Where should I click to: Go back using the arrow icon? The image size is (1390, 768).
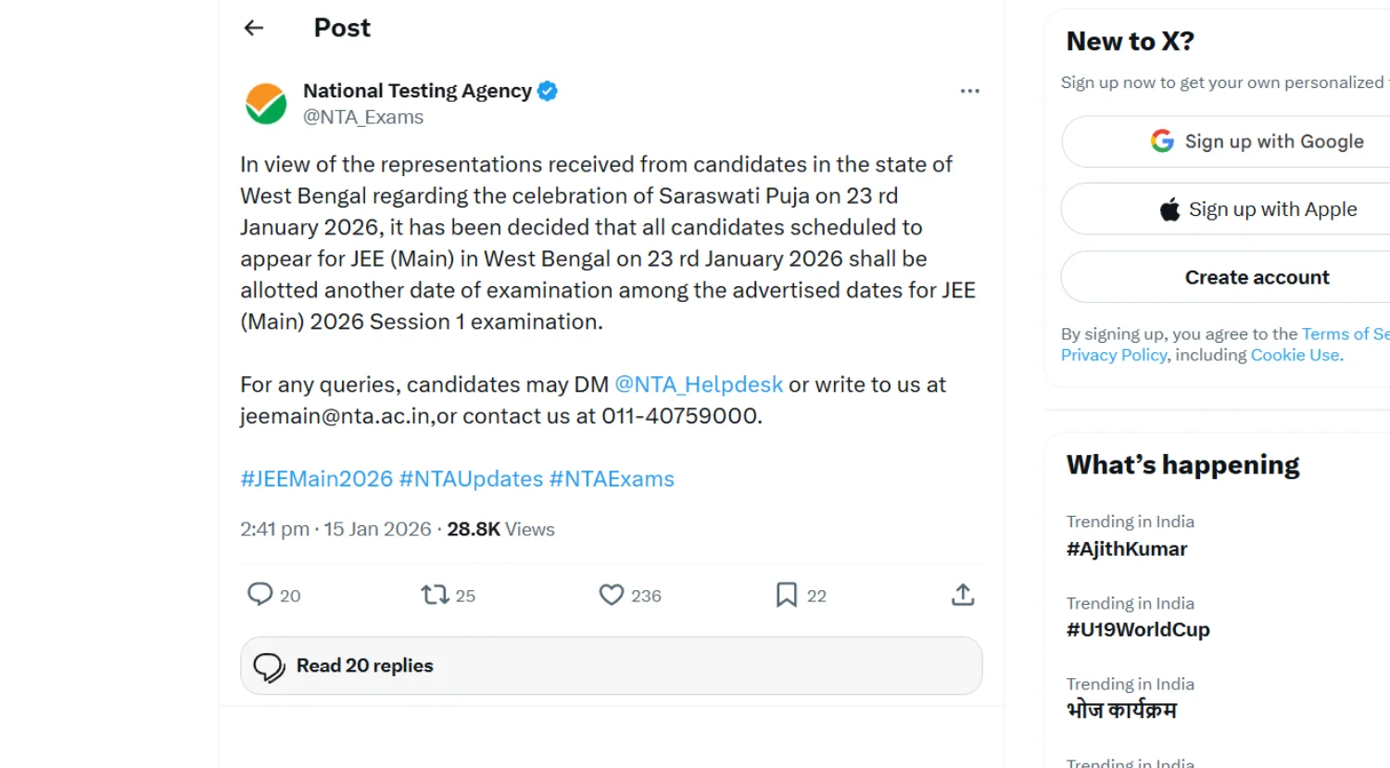[x=253, y=28]
